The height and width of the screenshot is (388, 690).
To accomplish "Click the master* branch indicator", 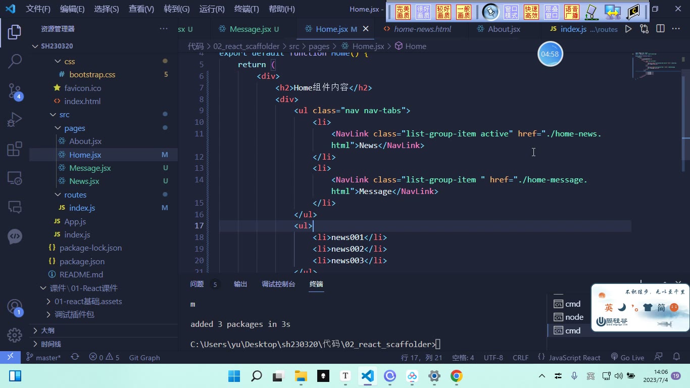I will [43, 358].
